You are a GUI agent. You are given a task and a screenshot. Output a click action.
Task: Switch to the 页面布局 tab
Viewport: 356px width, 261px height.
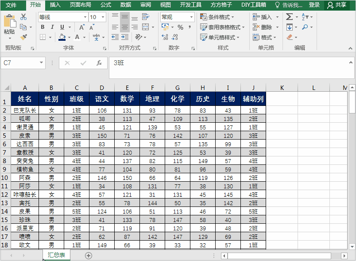point(81,5)
